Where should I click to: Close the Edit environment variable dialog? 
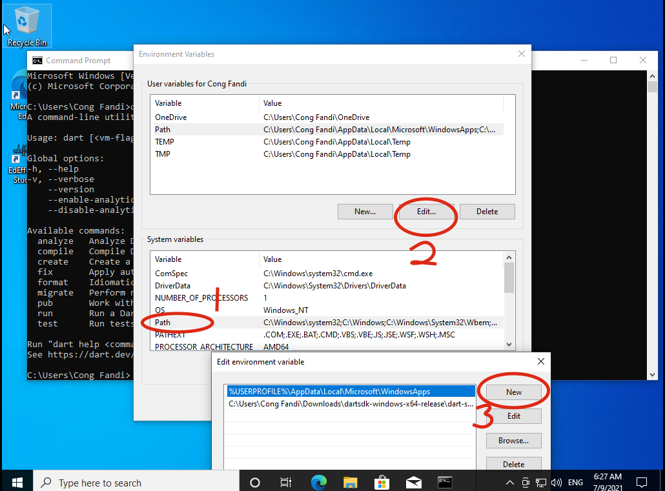[541, 361]
